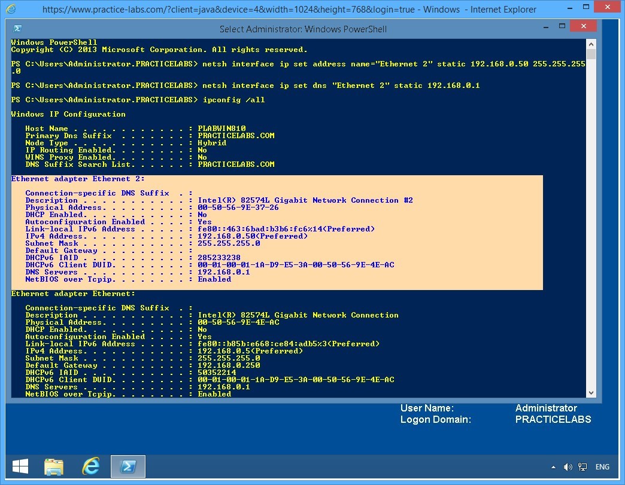Toggle the ENG input language indicator

(x=602, y=467)
